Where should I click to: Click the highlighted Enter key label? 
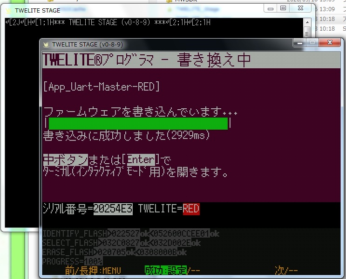click(x=141, y=160)
